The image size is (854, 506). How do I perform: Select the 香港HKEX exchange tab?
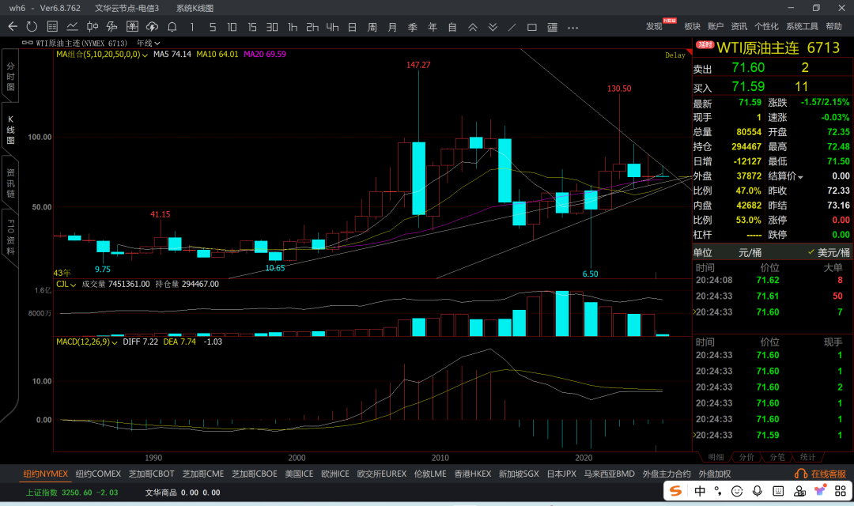[x=473, y=474]
